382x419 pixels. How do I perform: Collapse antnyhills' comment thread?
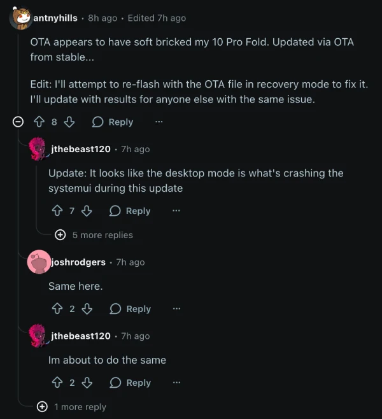pos(19,122)
